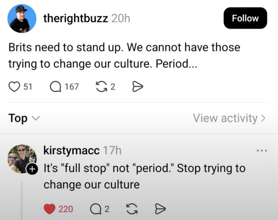Open comments on therightbuzz's post
This screenshot has height=220, width=278.
point(55,87)
